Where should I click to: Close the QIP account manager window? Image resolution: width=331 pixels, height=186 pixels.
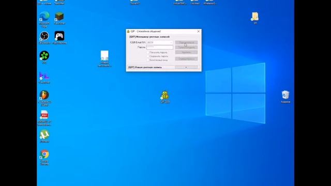(199, 31)
